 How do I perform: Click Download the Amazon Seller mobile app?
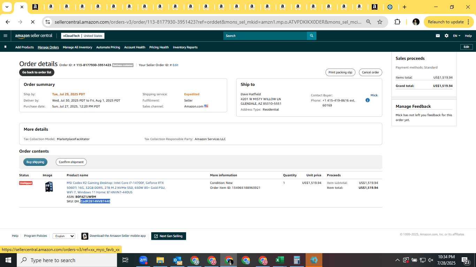[118, 236]
